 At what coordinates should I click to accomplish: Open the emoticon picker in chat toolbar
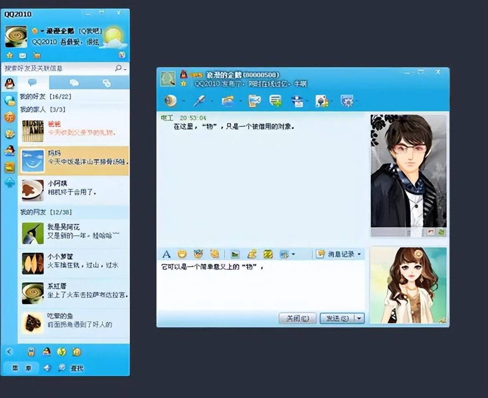pyautogui.click(x=182, y=254)
